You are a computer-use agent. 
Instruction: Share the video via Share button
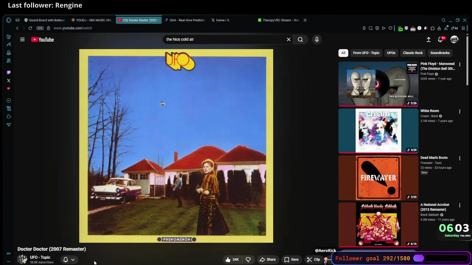click(x=267, y=259)
